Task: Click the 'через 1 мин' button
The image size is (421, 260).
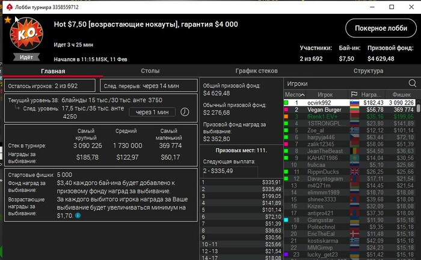Action: pos(152,112)
